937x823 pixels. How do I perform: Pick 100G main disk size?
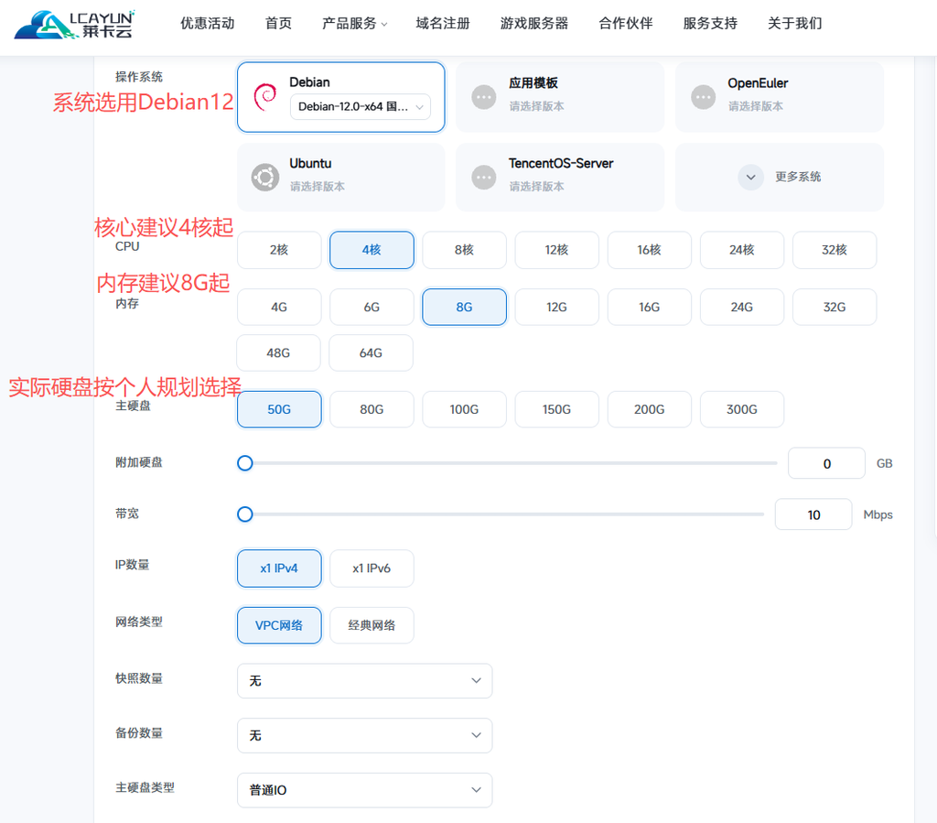pos(464,409)
